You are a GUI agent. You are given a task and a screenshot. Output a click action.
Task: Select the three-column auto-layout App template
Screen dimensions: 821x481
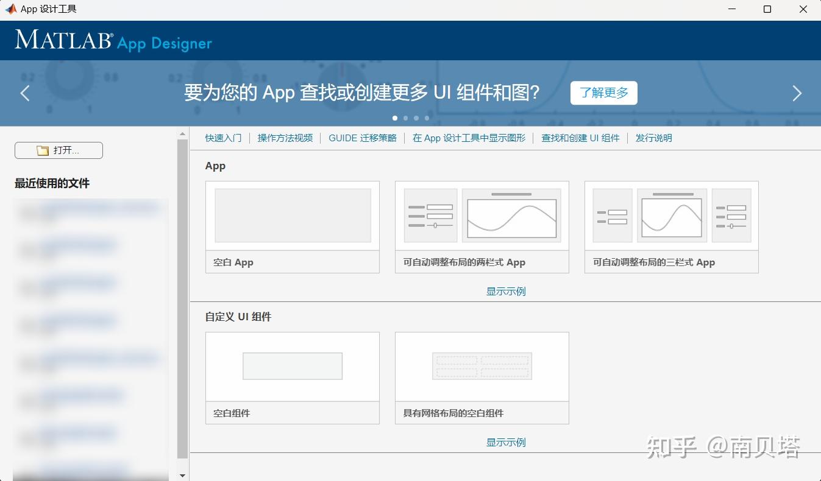coord(670,226)
